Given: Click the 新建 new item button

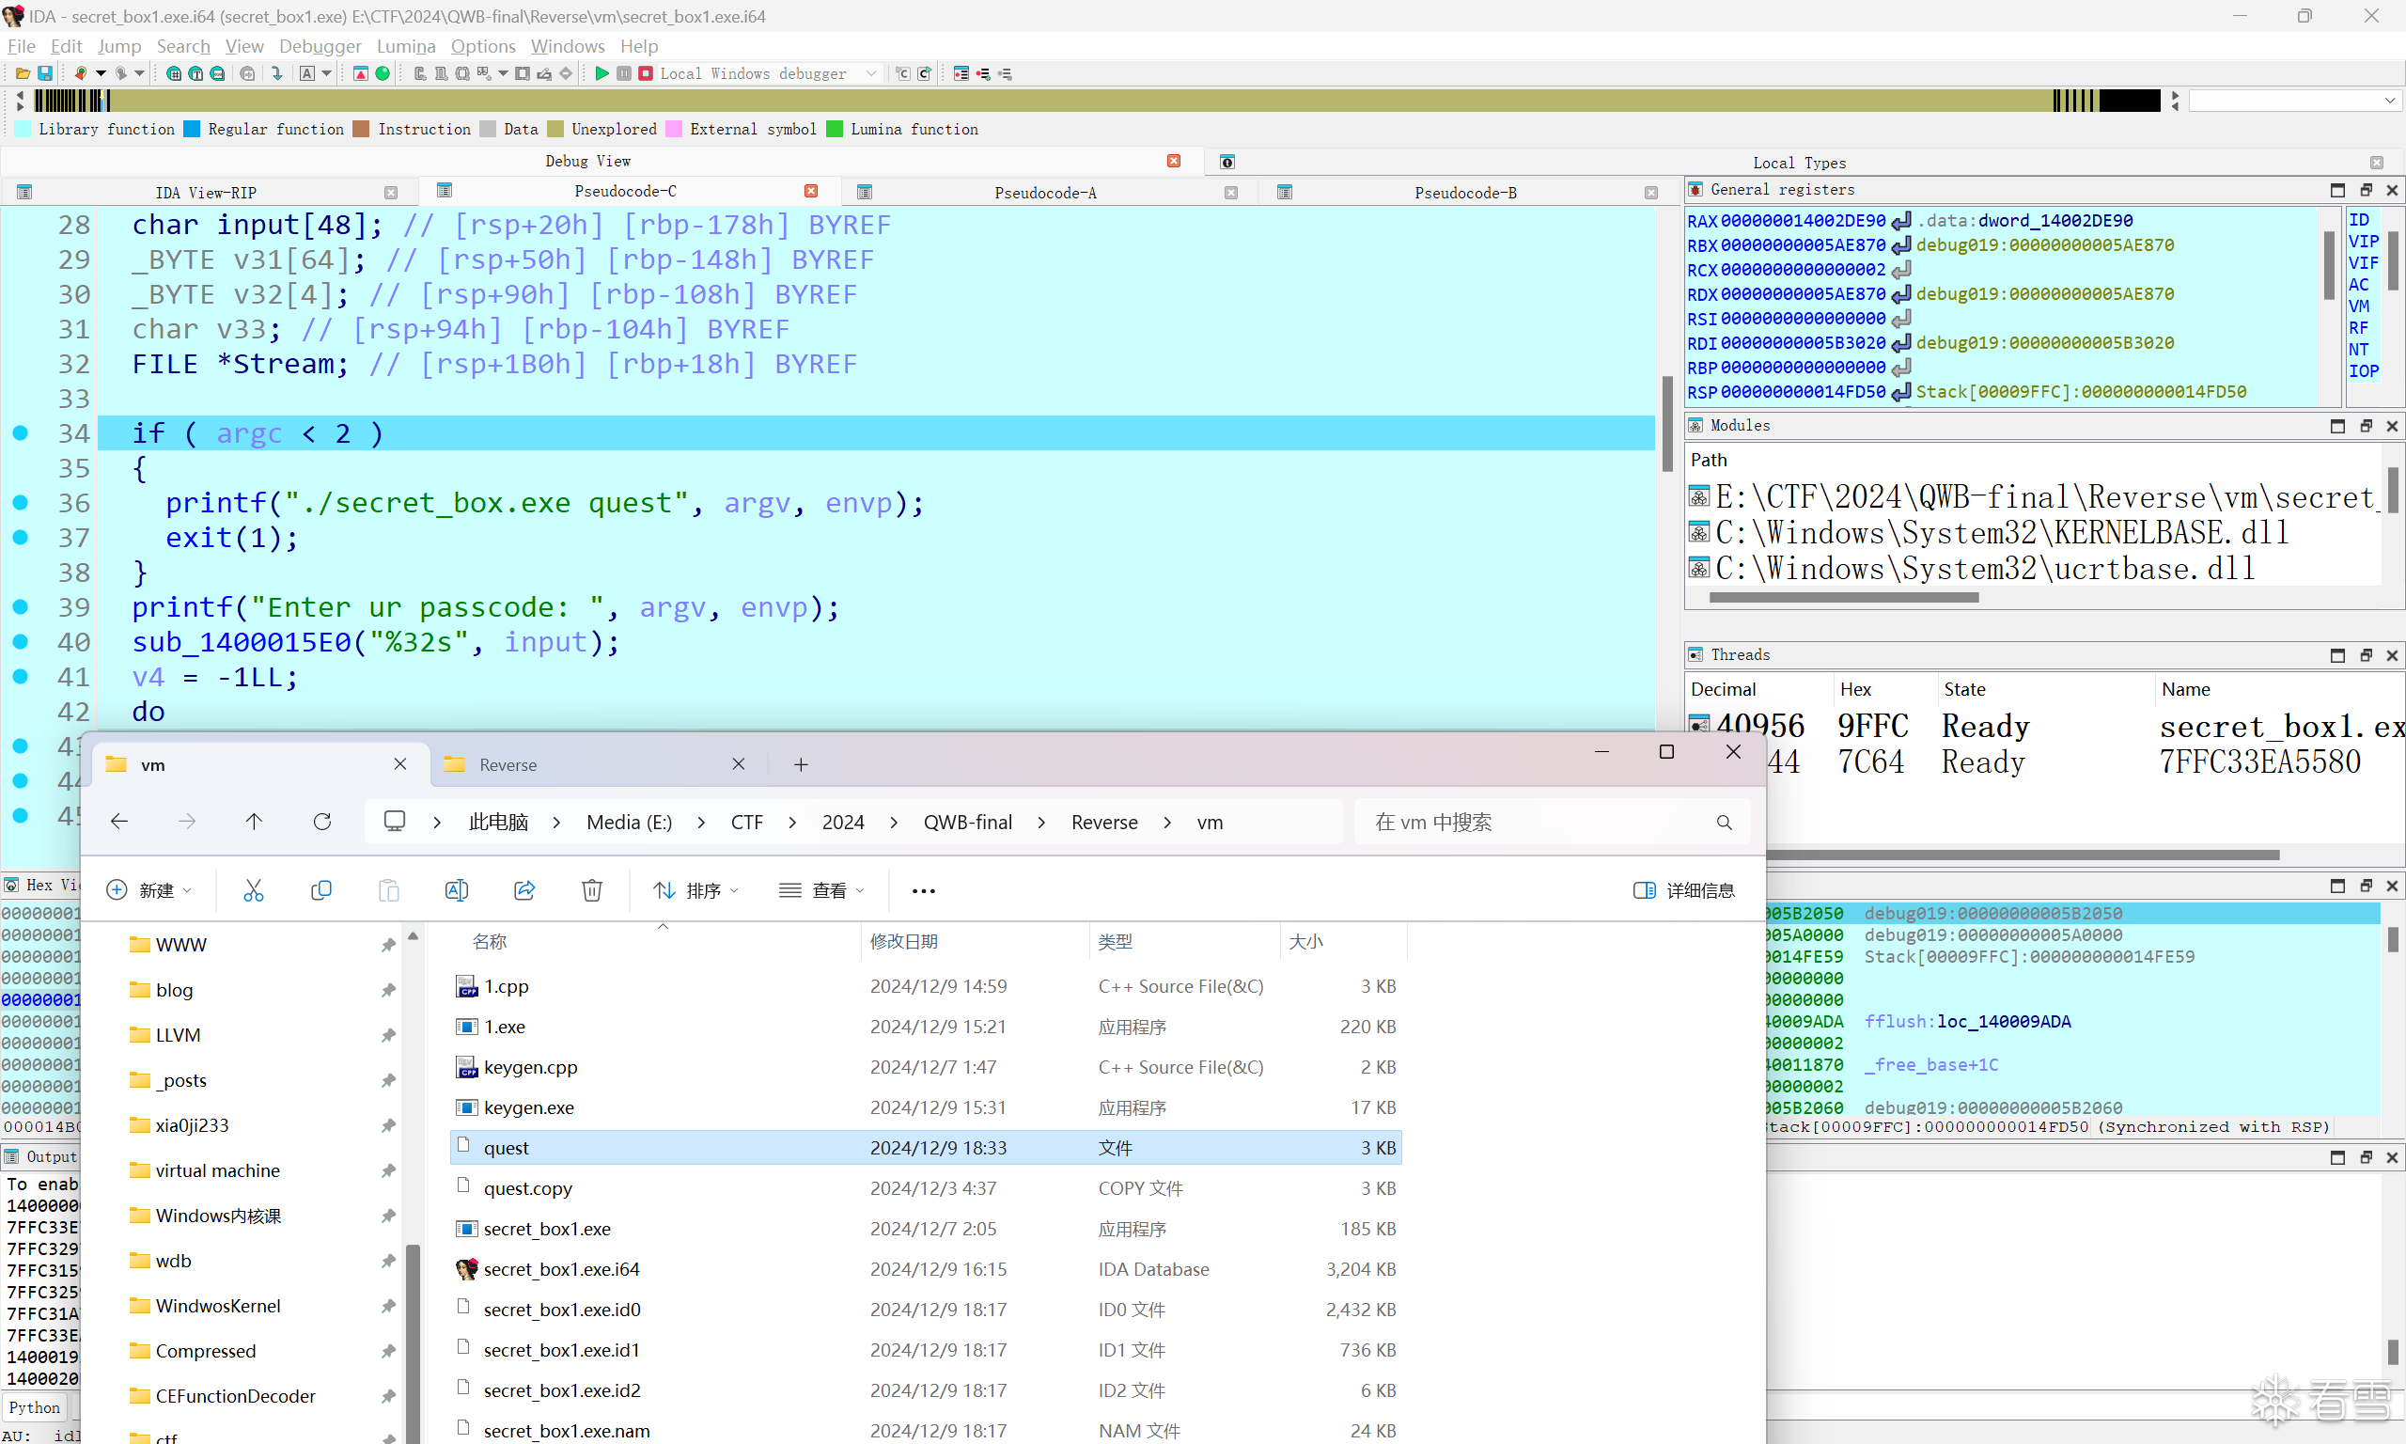Looking at the screenshot, I should click(x=148, y=889).
